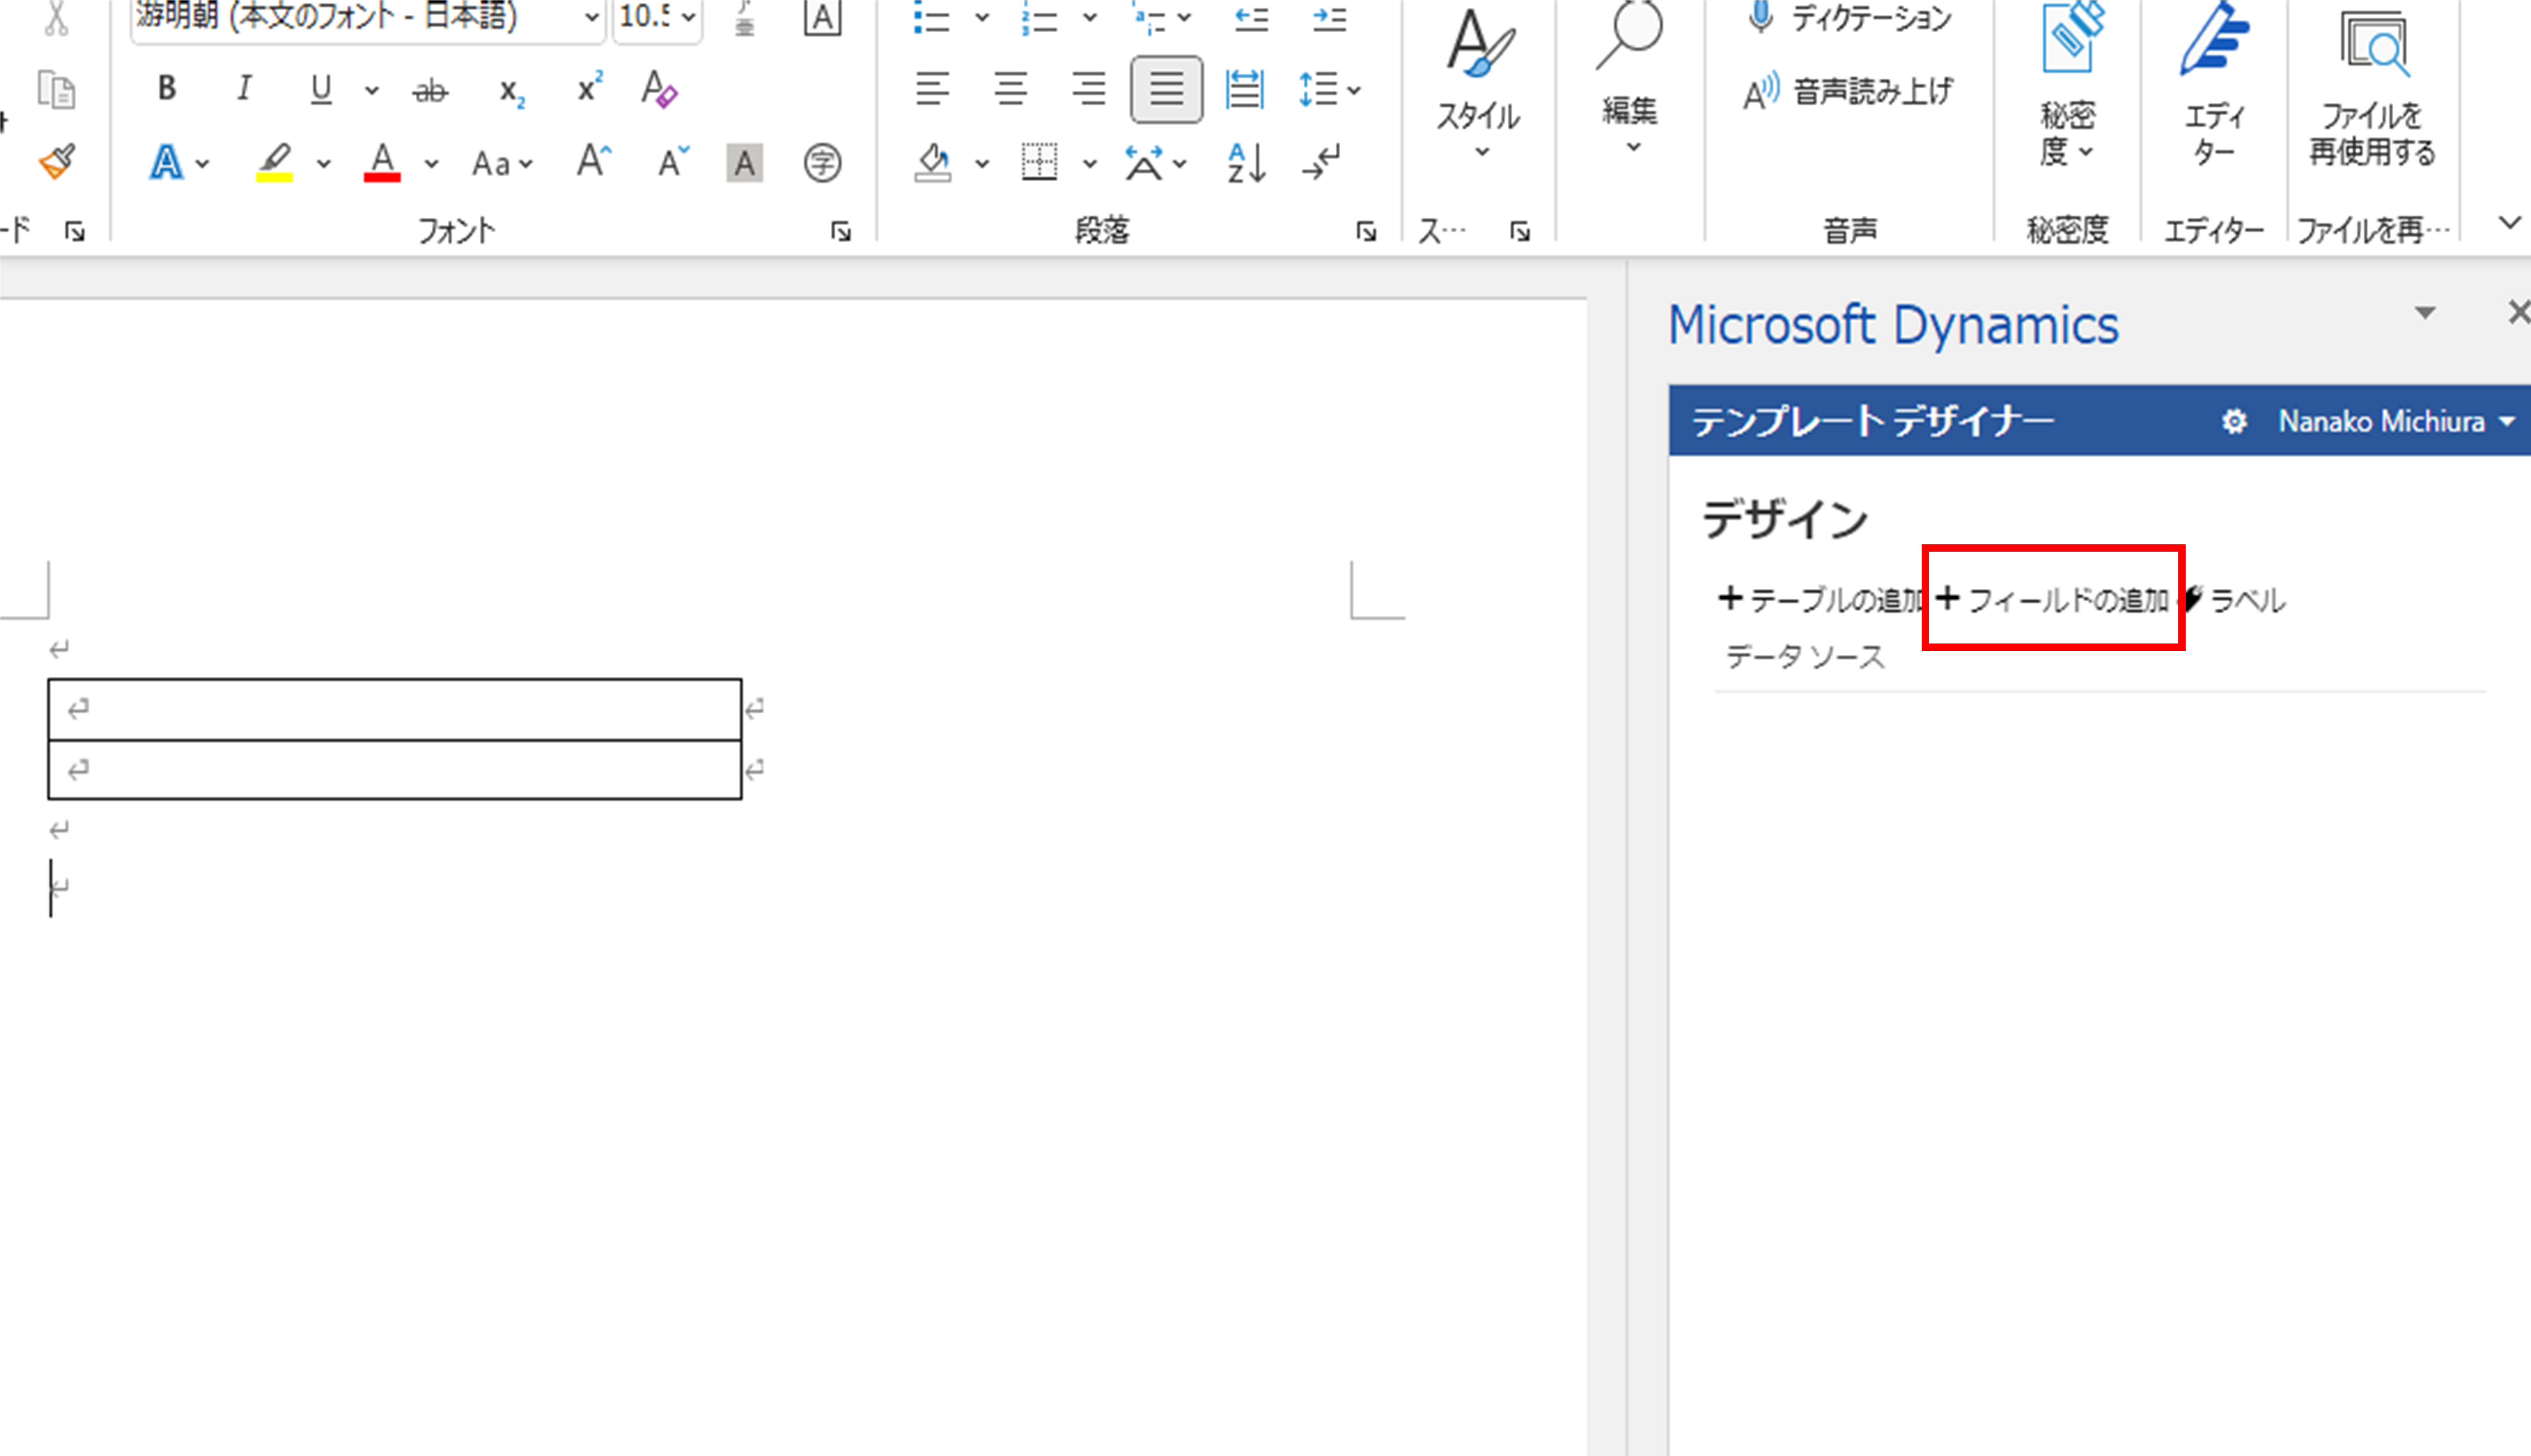Click the borders icon
The image size is (2531, 1456).
point(1039,162)
